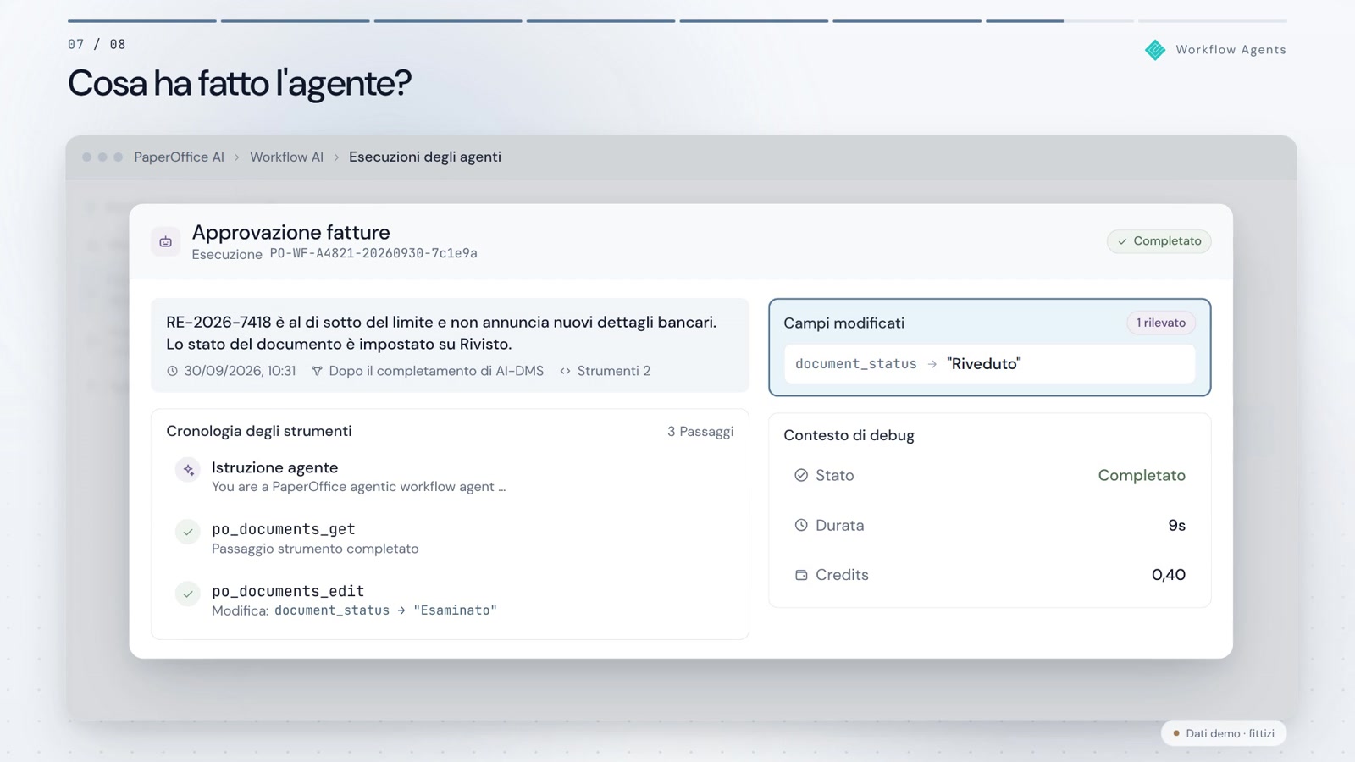Click the arrow between document_status and "Riveduto"
Screen dimensions: 1355x762
pos(932,364)
